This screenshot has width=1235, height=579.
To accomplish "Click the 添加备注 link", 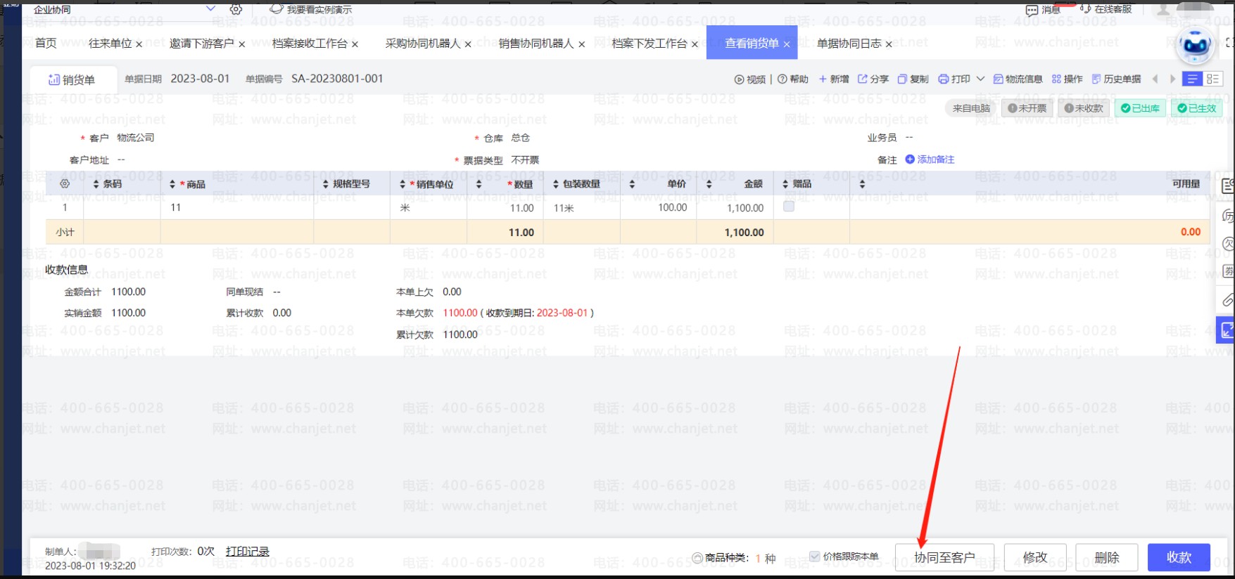I will (x=935, y=160).
